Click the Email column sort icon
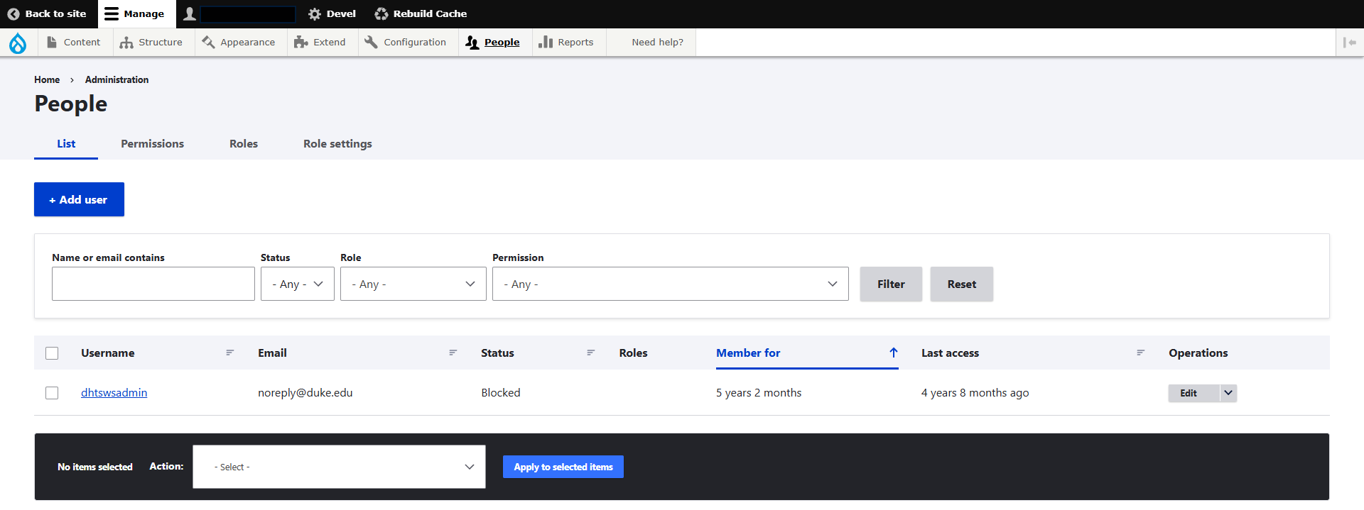 453,353
